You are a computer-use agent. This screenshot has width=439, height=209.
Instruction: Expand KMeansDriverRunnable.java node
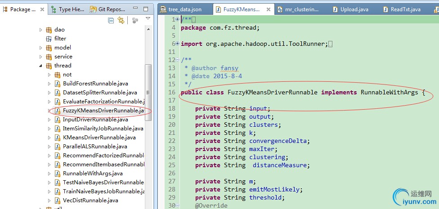pyautogui.click(x=49, y=138)
